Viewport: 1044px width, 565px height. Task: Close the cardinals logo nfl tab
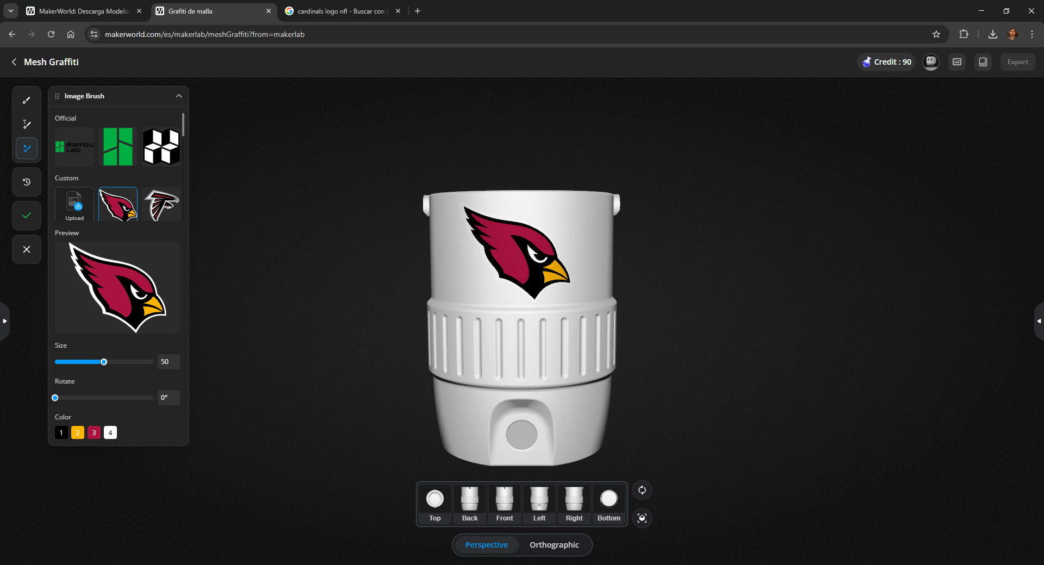pos(398,11)
